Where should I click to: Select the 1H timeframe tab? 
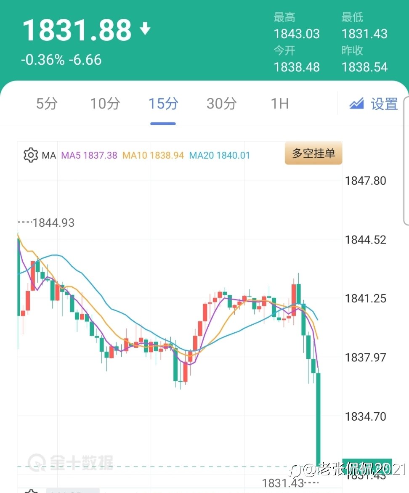[x=280, y=103]
